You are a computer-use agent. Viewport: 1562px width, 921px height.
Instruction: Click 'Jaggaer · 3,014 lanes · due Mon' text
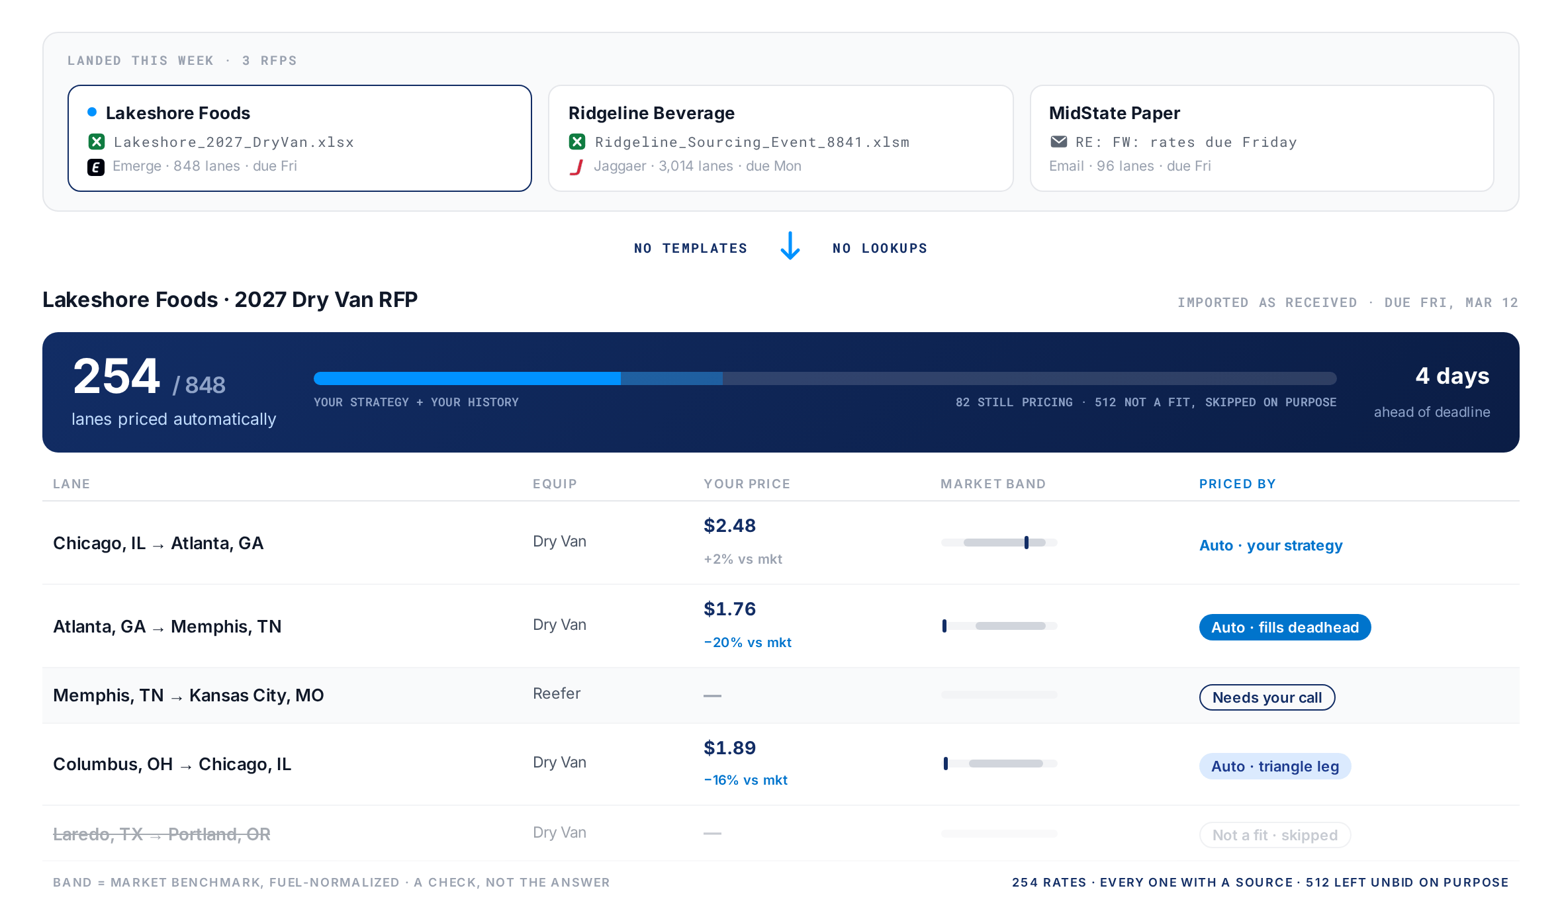pyautogui.click(x=698, y=166)
